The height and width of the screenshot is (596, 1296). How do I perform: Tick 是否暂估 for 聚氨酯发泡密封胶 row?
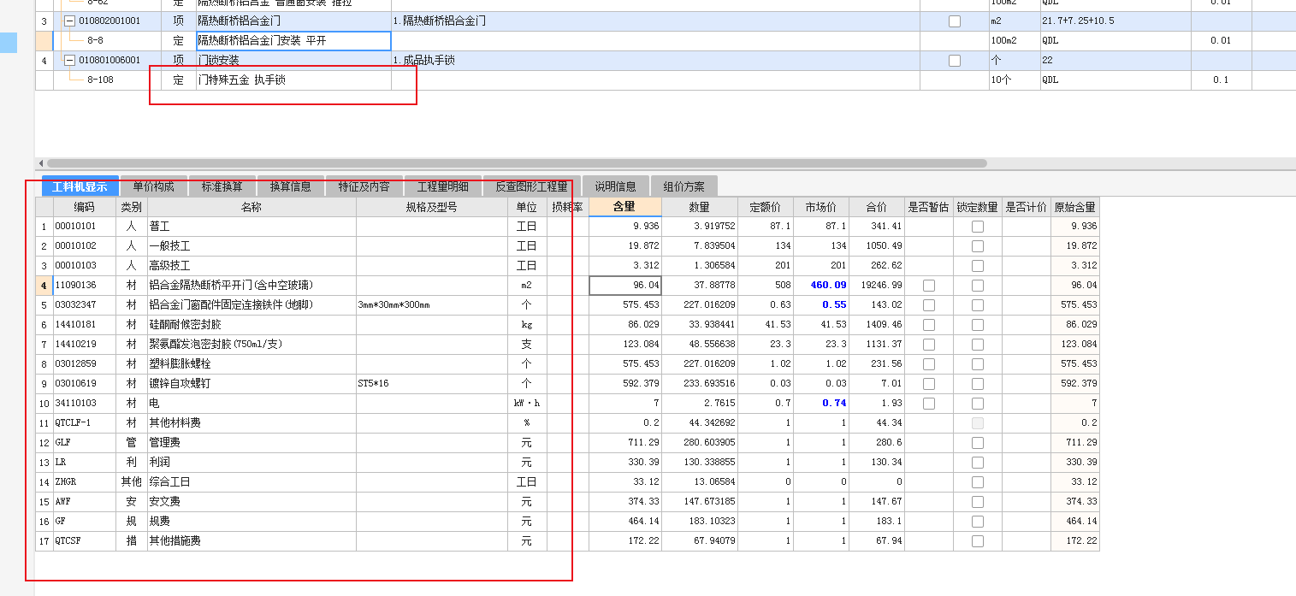[x=929, y=345]
